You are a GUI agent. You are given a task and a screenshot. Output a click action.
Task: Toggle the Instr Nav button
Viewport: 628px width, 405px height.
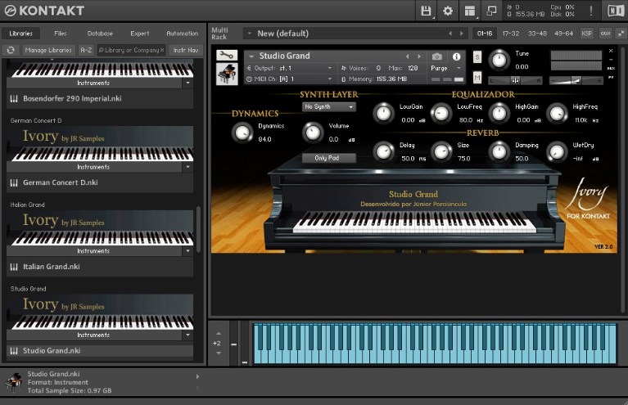tap(186, 50)
